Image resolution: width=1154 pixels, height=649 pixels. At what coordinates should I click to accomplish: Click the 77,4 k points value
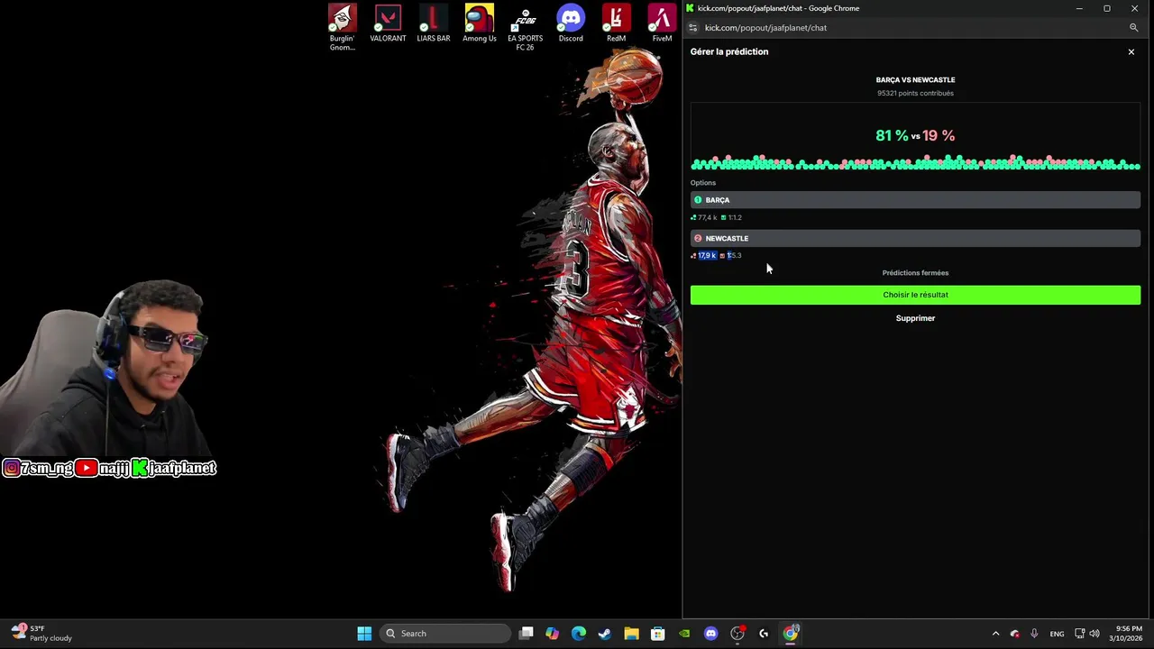[x=707, y=217]
